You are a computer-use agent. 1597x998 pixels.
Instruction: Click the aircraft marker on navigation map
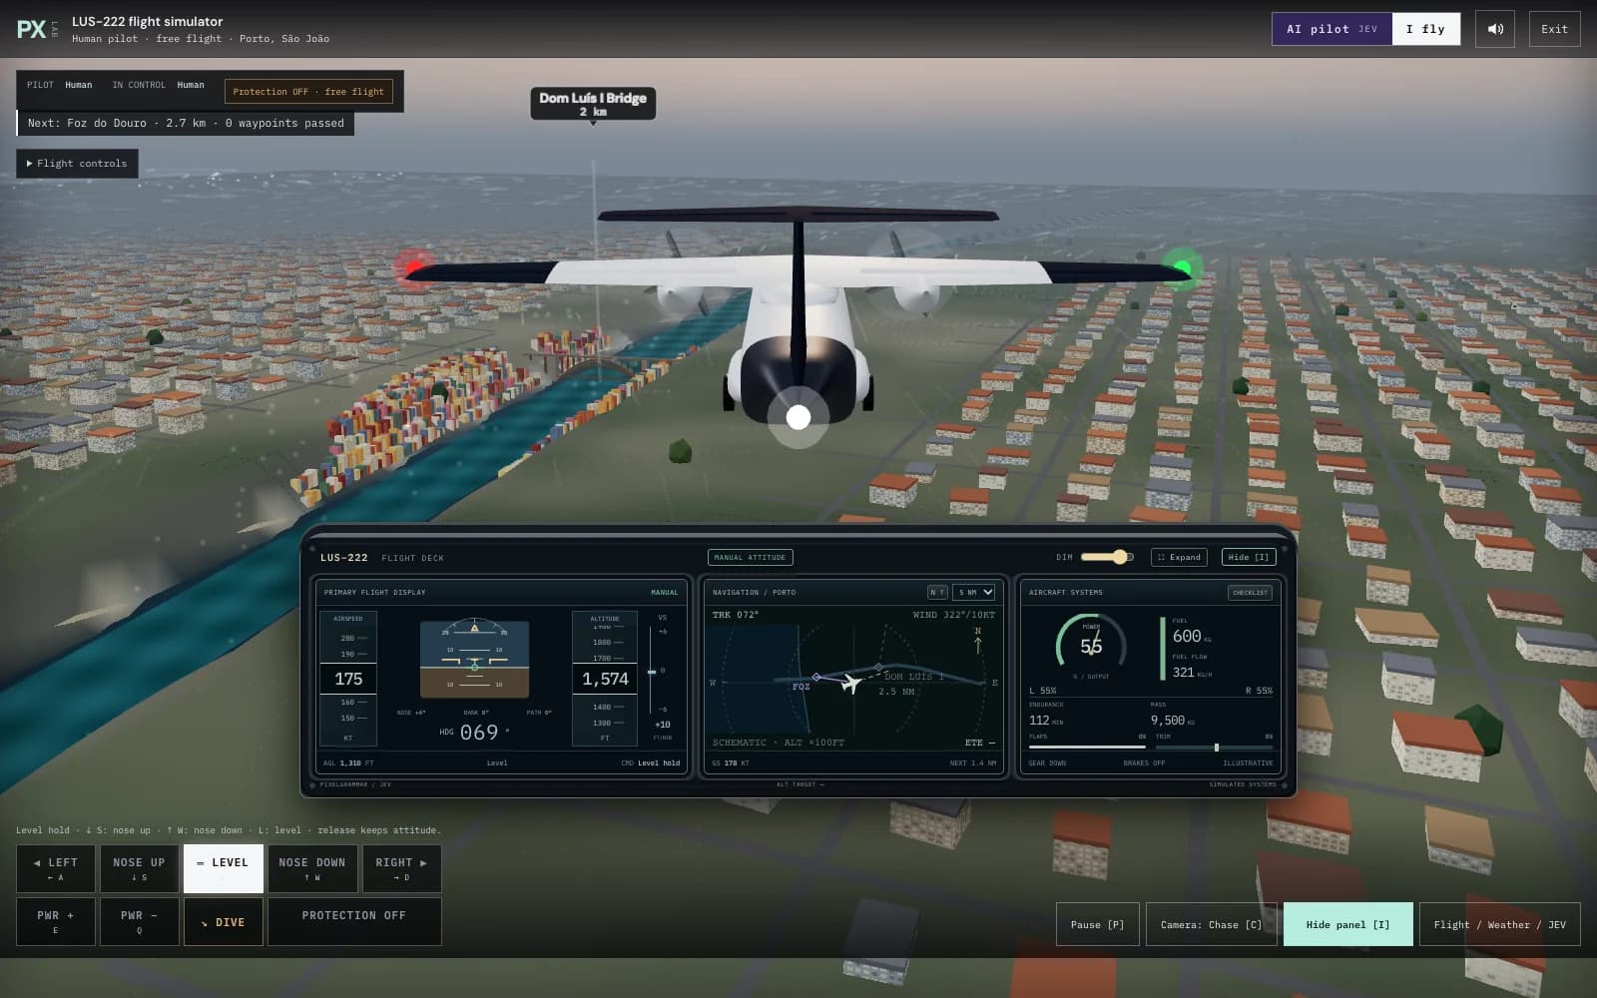pos(850,684)
